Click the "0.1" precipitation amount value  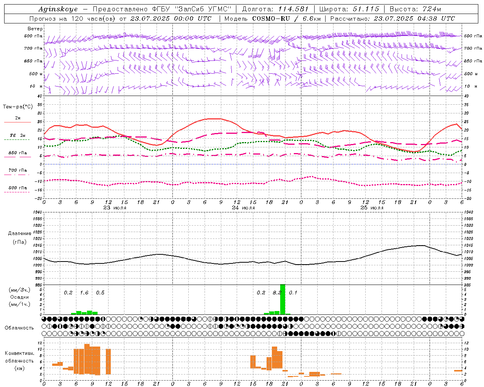(x=293, y=293)
